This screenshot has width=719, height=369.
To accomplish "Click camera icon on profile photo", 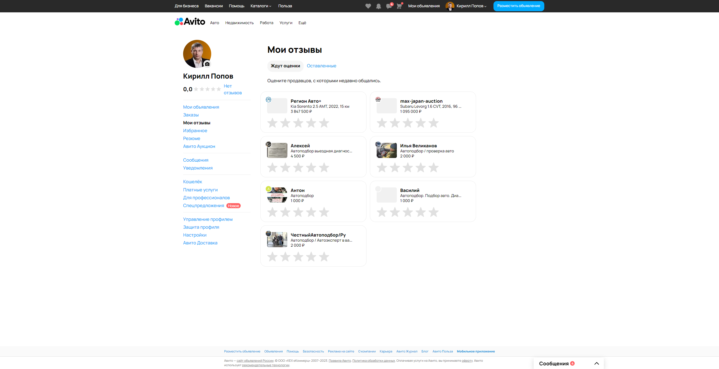I will tap(207, 64).
